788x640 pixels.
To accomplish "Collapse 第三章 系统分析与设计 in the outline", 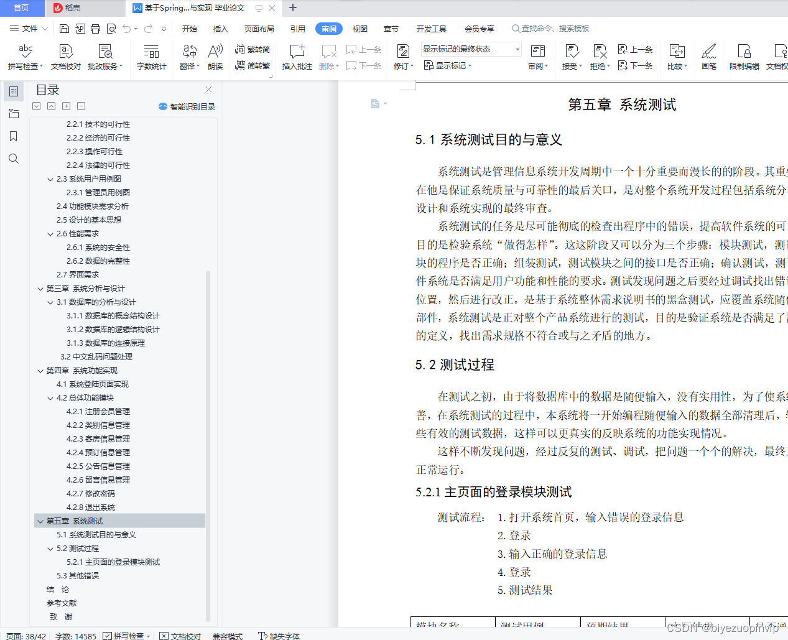I will click(x=40, y=288).
